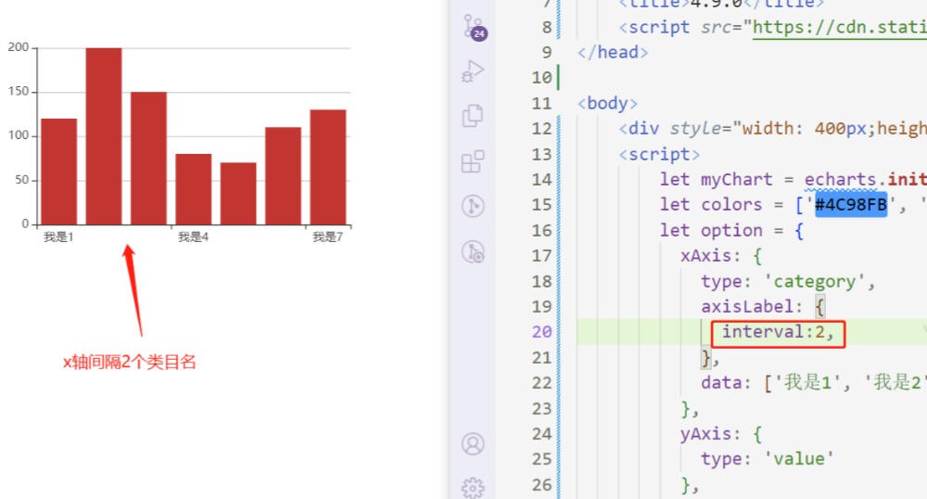Click 'yAxis: {' on line 24
This screenshot has width=927, height=499.
tap(721, 434)
